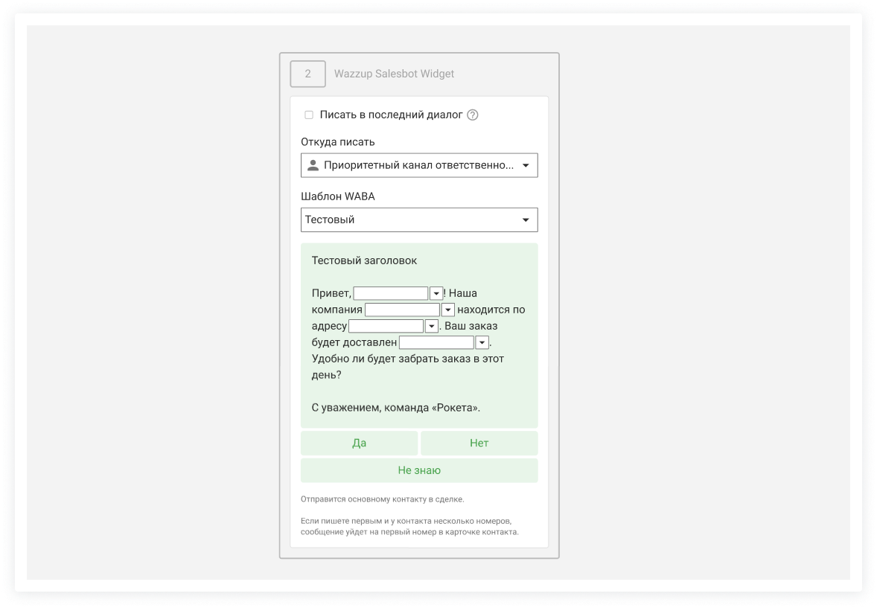The width and height of the screenshot is (877, 608).
Task: Open the "Приоритетный канал" source dropdown
Action: pyautogui.click(x=418, y=165)
